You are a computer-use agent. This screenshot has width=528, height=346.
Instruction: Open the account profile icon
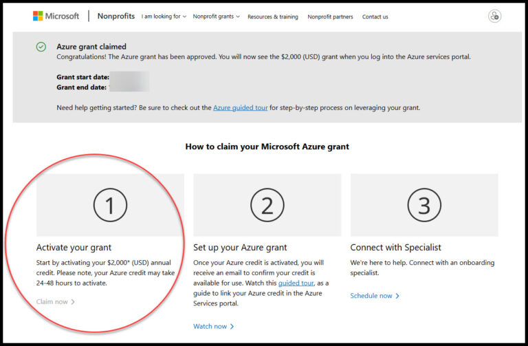click(494, 17)
